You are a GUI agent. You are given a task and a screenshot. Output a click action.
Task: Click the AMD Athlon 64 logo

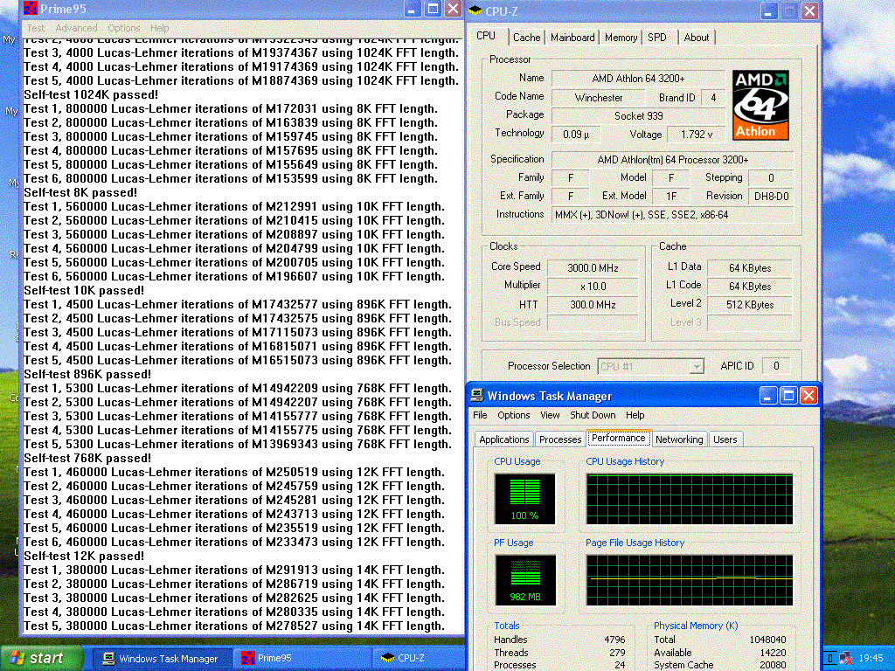760,104
